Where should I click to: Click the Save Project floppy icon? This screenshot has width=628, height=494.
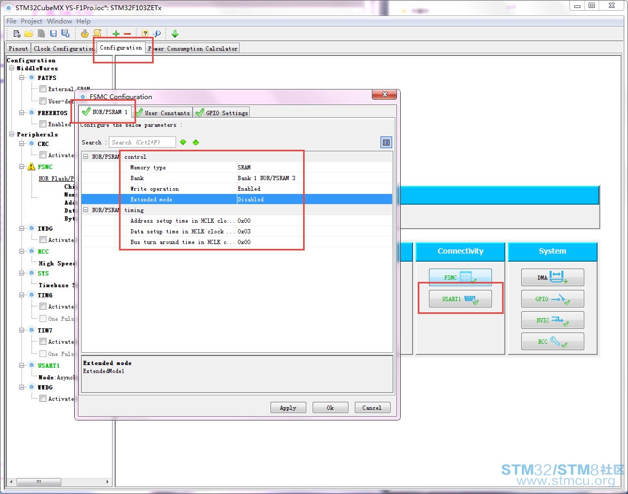(53, 34)
